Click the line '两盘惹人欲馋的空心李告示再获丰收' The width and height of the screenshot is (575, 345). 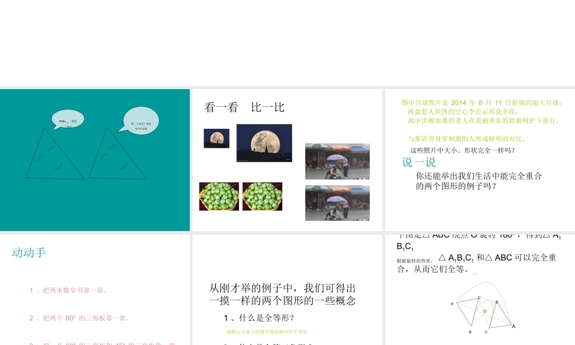click(462, 112)
